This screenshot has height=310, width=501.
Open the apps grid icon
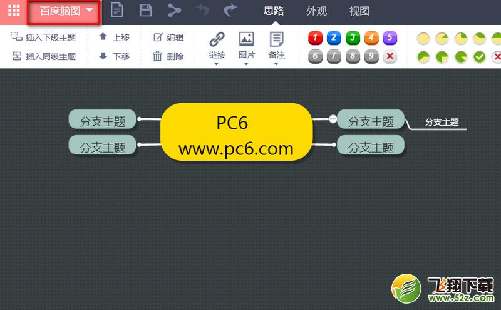[14, 11]
